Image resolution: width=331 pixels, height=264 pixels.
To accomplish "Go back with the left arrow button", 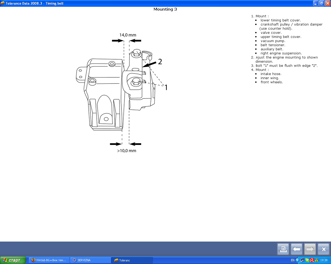I will 297,249.
